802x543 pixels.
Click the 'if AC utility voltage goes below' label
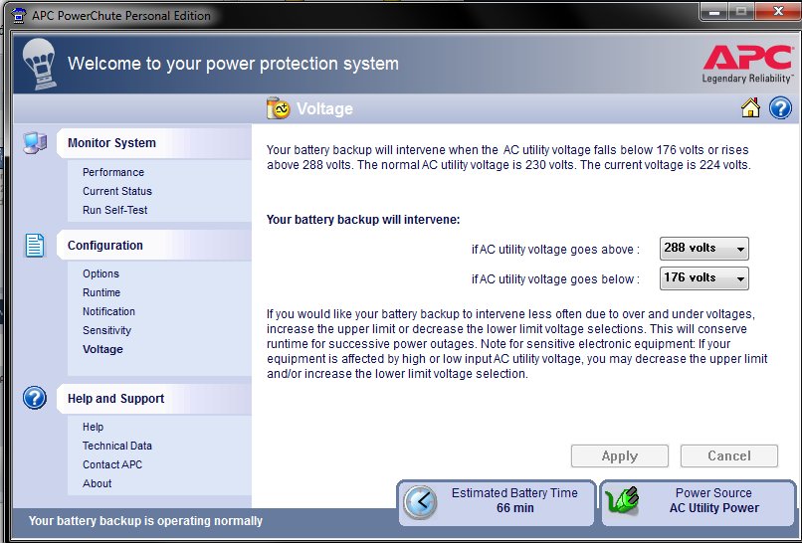click(x=555, y=279)
